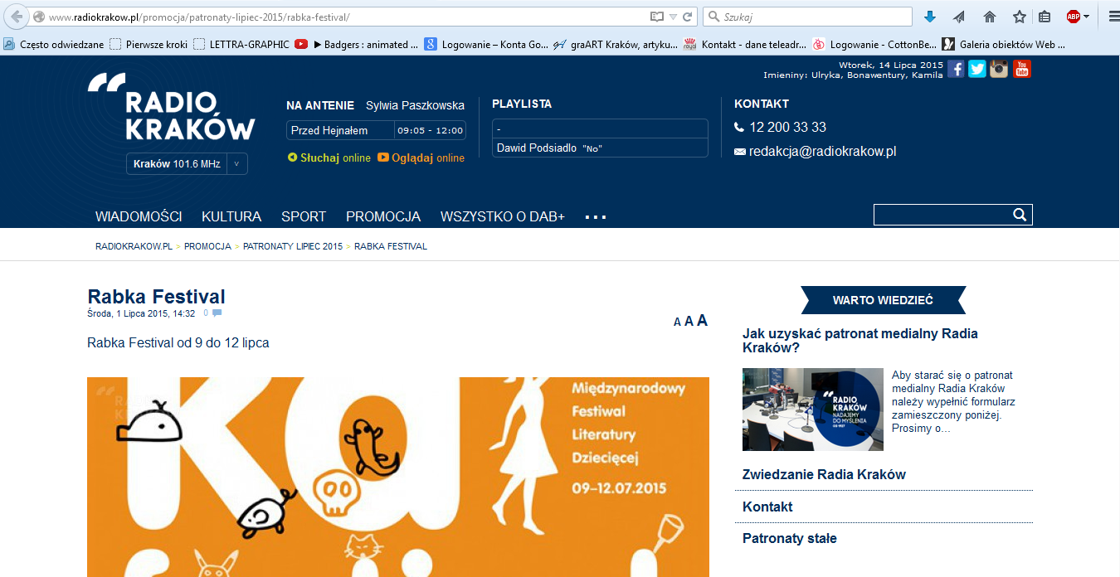Open Pierwsze kroki bookmark
Viewport: 1120px width, 577px height.
click(x=149, y=45)
